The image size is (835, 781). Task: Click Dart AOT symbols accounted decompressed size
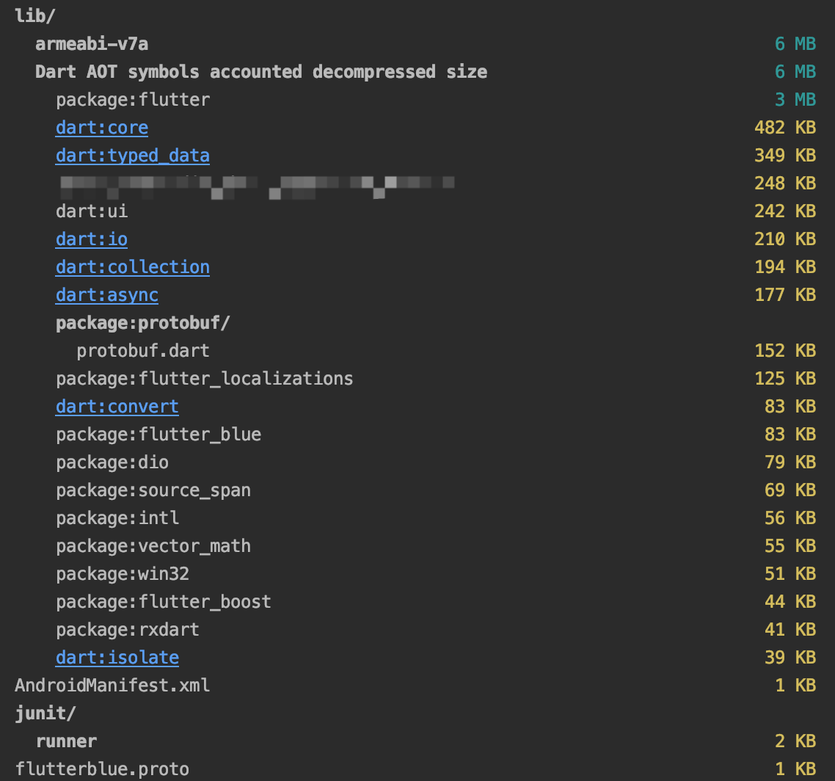pos(260,72)
